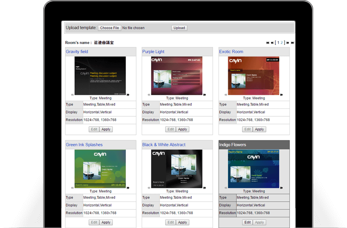347x228 pixels.
Task: Open page 2 of the template list
Action: coord(282,42)
